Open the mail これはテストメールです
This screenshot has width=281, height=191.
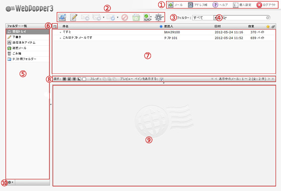tap(77, 38)
